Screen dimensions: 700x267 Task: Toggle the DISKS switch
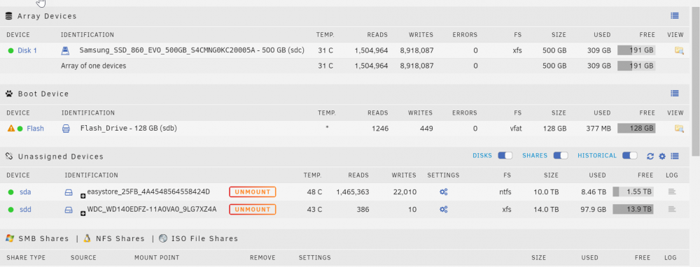click(505, 156)
